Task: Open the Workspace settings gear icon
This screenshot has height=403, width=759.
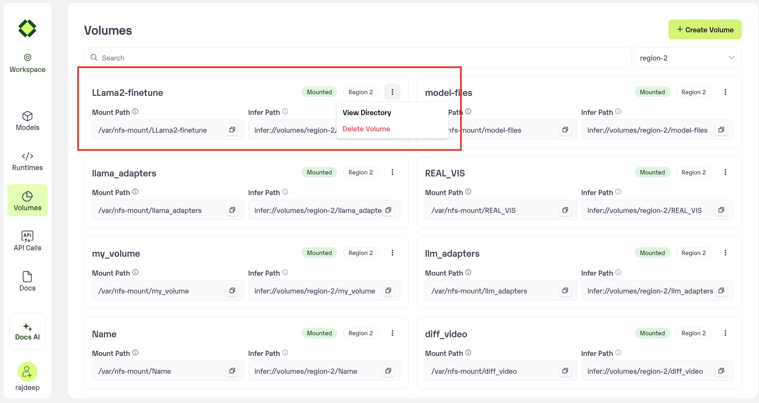Action: (x=27, y=57)
